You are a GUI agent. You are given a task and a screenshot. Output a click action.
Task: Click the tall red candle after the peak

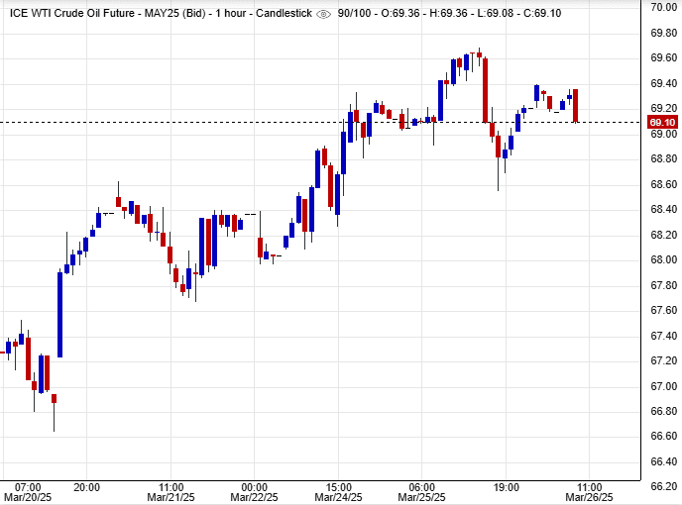(486, 89)
